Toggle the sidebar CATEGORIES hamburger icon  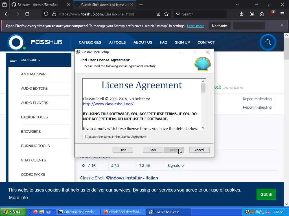13,60
